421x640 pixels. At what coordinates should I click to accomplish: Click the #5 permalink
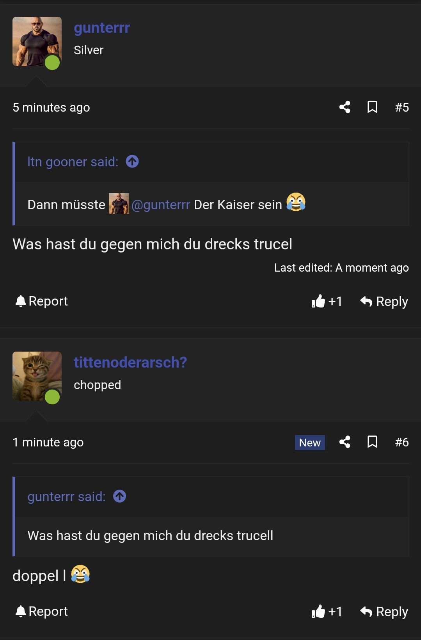pyautogui.click(x=402, y=107)
